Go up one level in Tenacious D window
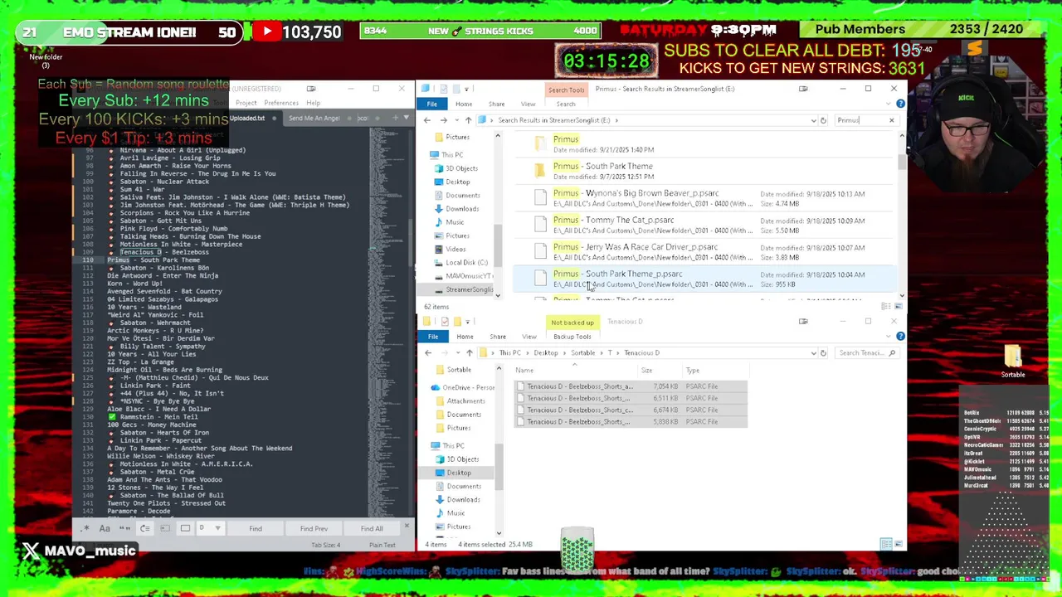 [469, 353]
